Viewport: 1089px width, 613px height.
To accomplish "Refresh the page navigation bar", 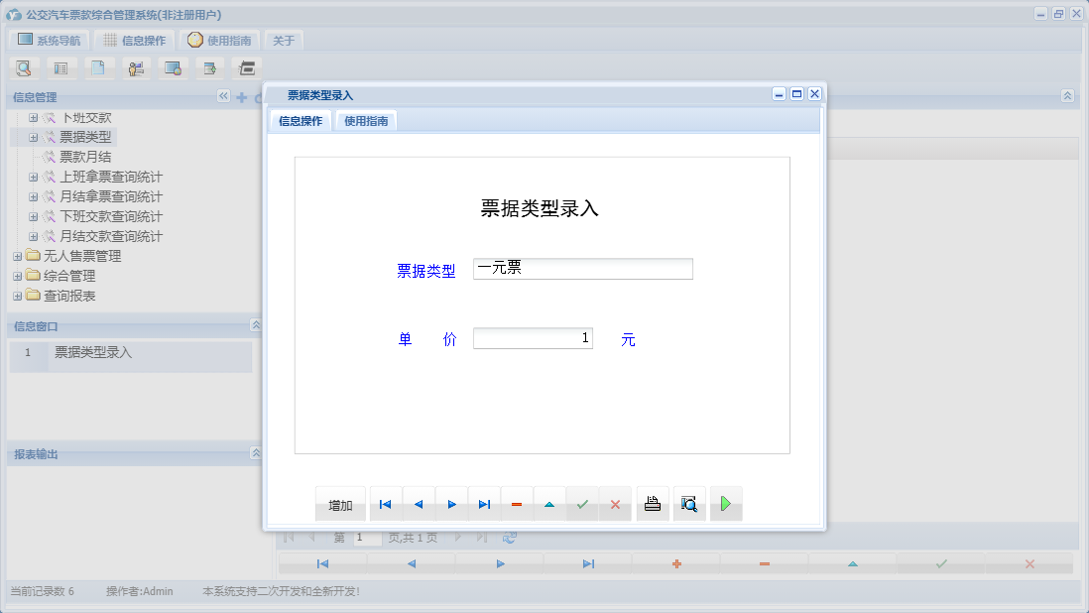I will (x=510, y=538).
